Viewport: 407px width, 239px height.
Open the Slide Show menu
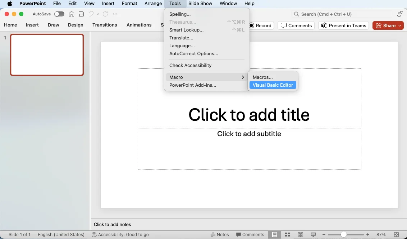200,3
